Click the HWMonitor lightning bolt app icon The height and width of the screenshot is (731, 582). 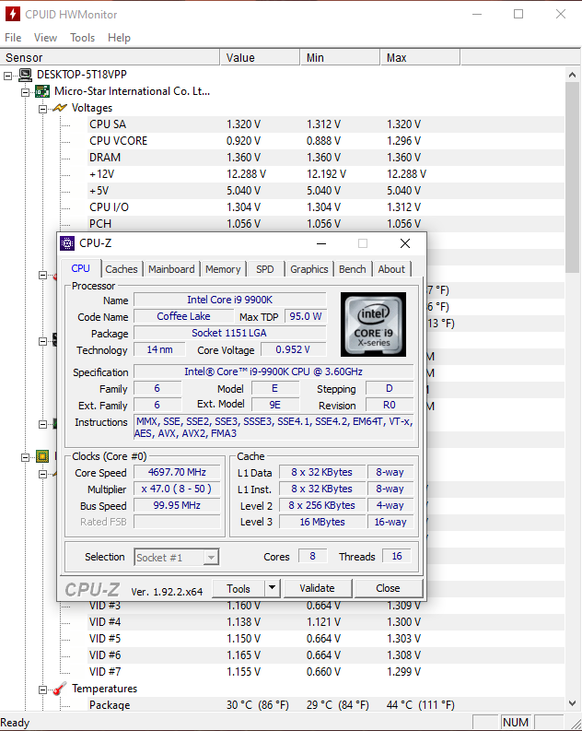12,14
